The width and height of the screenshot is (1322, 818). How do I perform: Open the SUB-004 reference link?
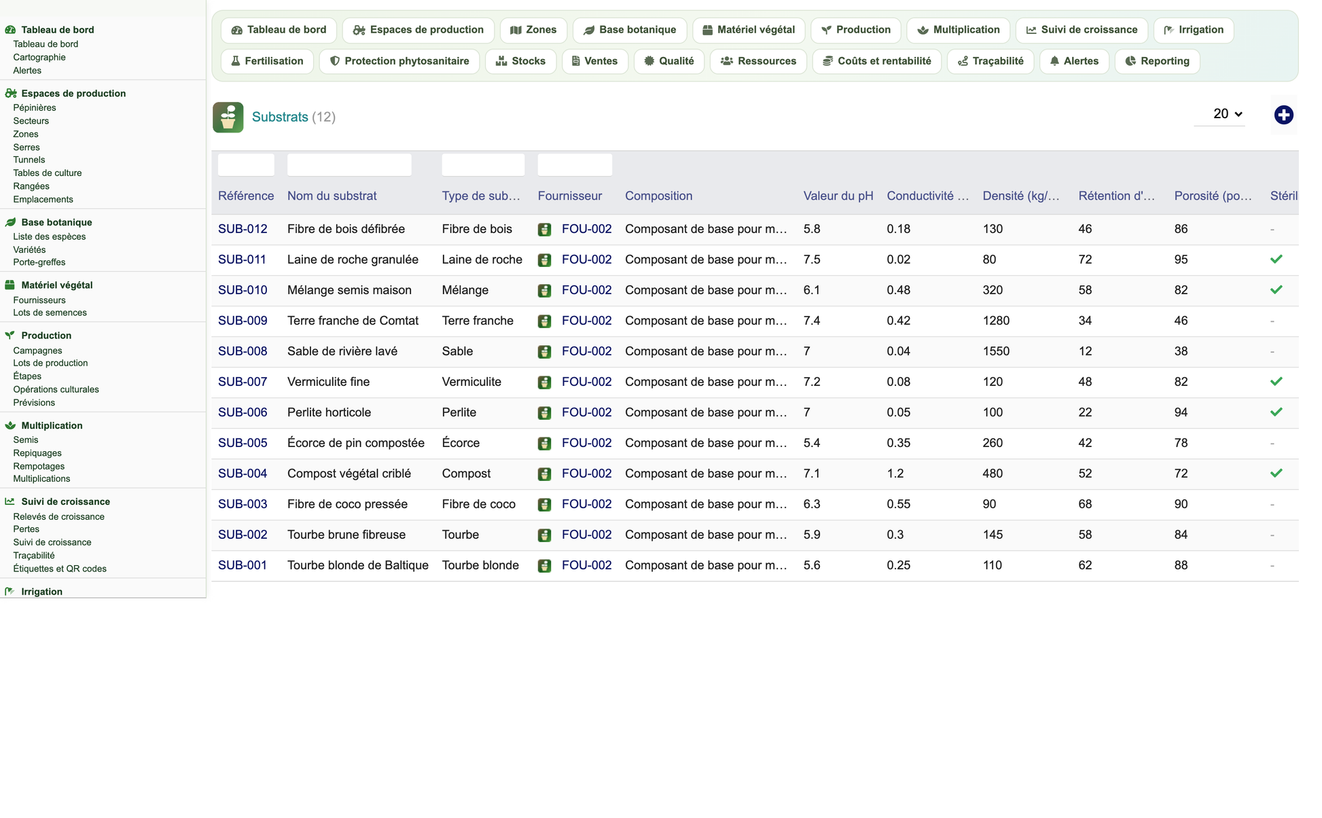click(243, 474)
